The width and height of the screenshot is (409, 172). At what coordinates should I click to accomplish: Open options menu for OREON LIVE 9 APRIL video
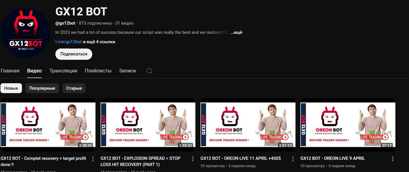tap(393, 159)
